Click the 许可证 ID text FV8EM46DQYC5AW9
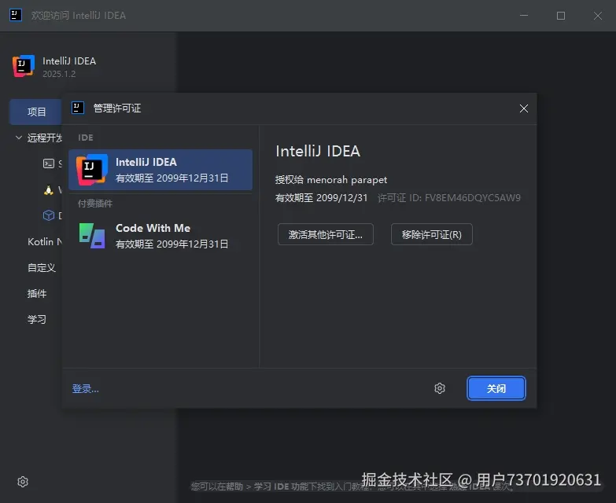Screen dimensions: 616x503 pos(449,198)
